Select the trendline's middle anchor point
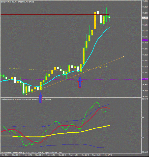149x157 pixels. (x=75, y=76)
